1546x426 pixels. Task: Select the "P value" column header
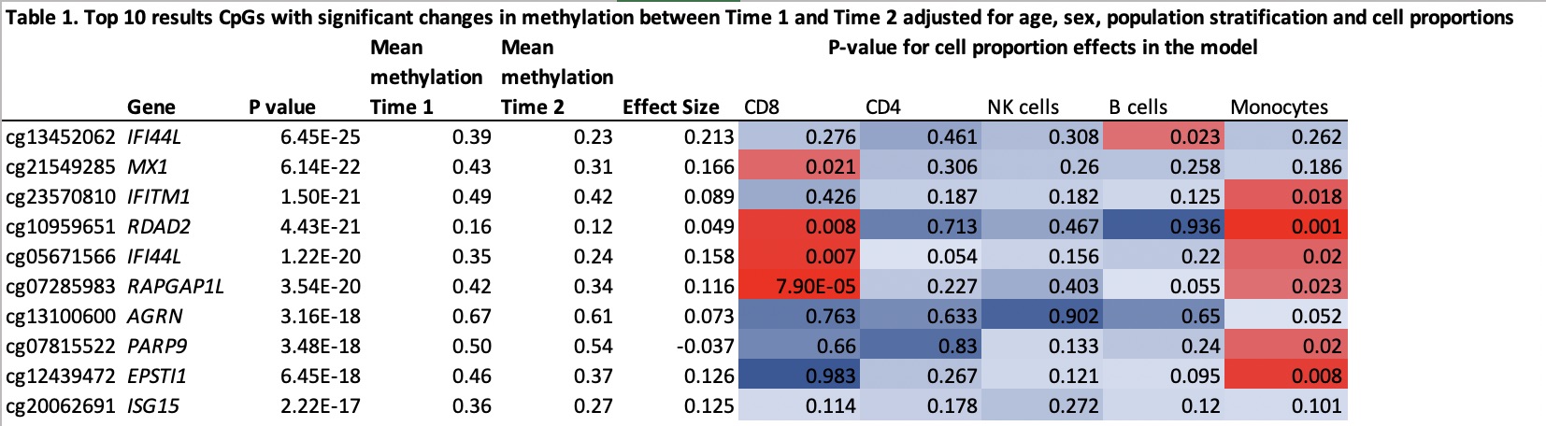coord(281,107)
